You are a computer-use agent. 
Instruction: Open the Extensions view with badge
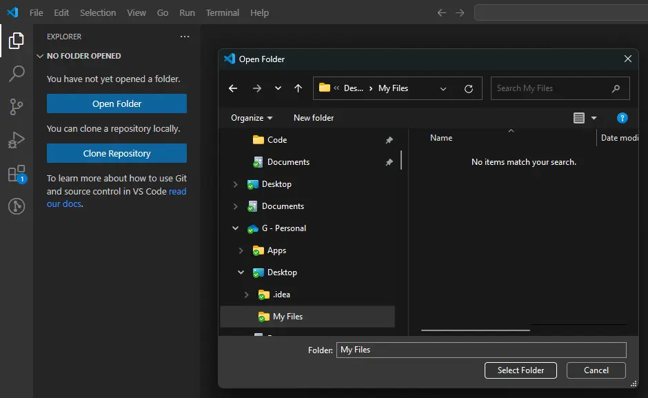[x=17, y=174]
